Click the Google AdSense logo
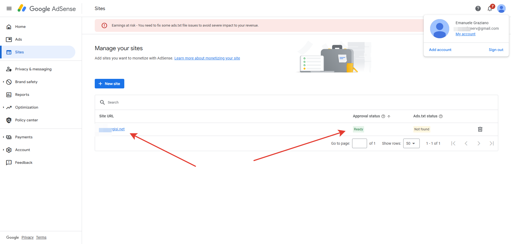Viewport: 511px width, 244px height. point(47,8)
